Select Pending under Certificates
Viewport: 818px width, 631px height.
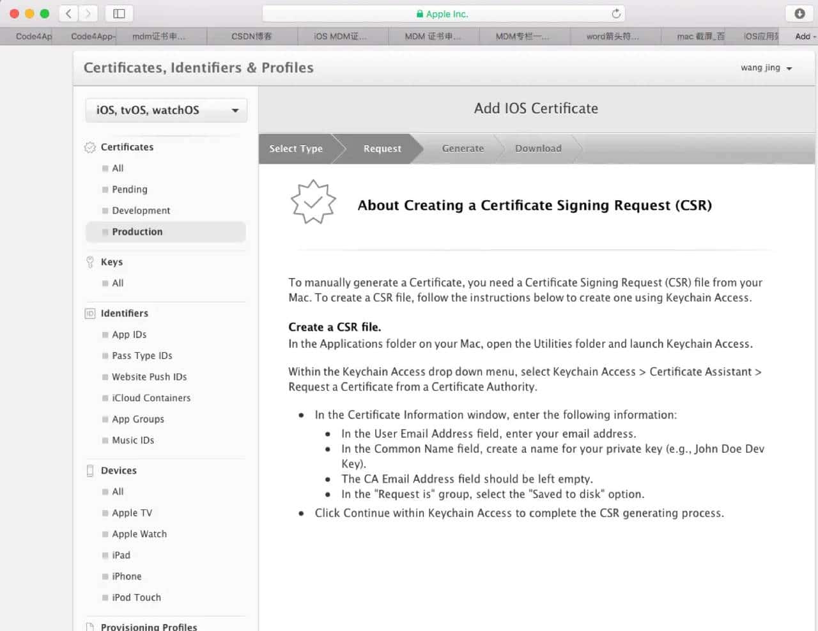pos(129,189)
